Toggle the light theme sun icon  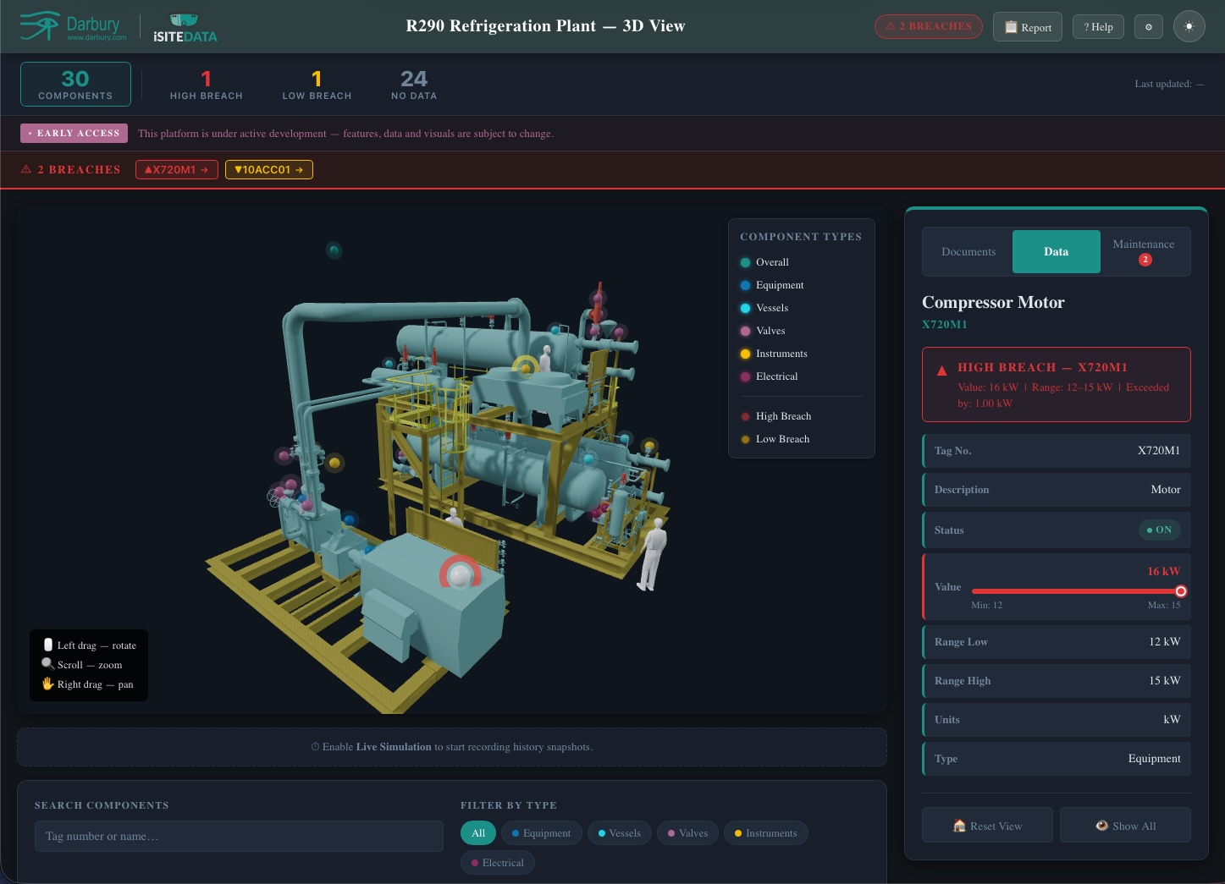tap(1189, 26)
